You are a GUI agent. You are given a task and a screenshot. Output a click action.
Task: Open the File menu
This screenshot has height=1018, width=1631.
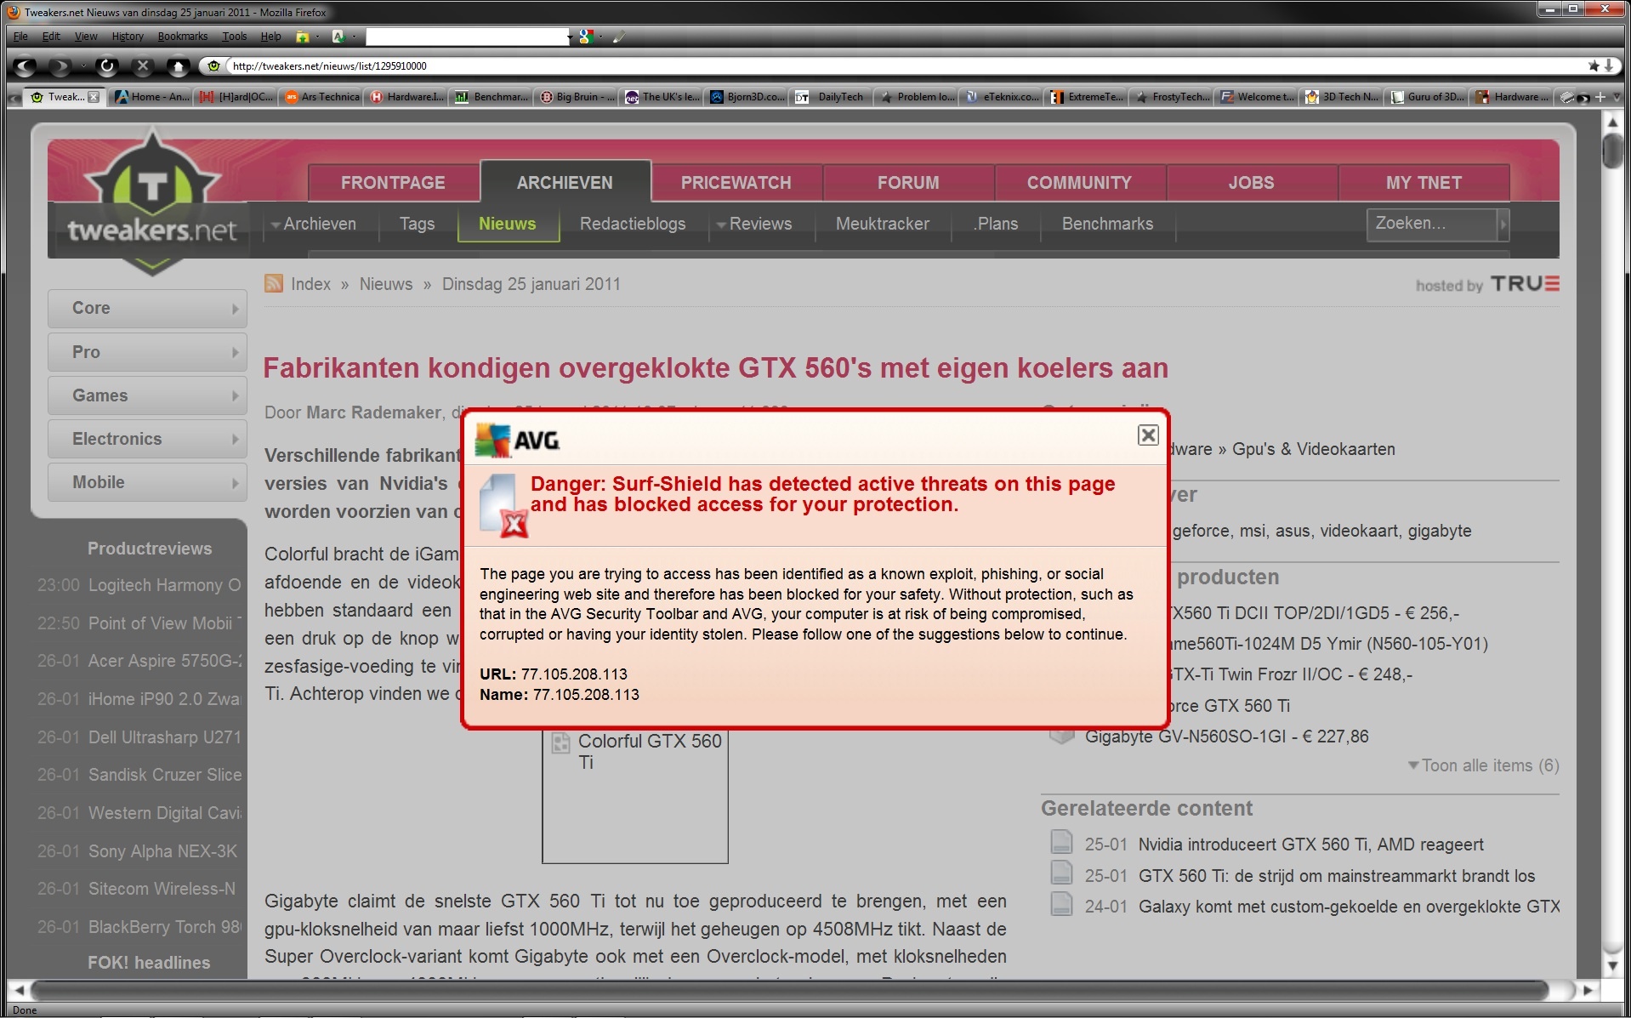point(20,37)
